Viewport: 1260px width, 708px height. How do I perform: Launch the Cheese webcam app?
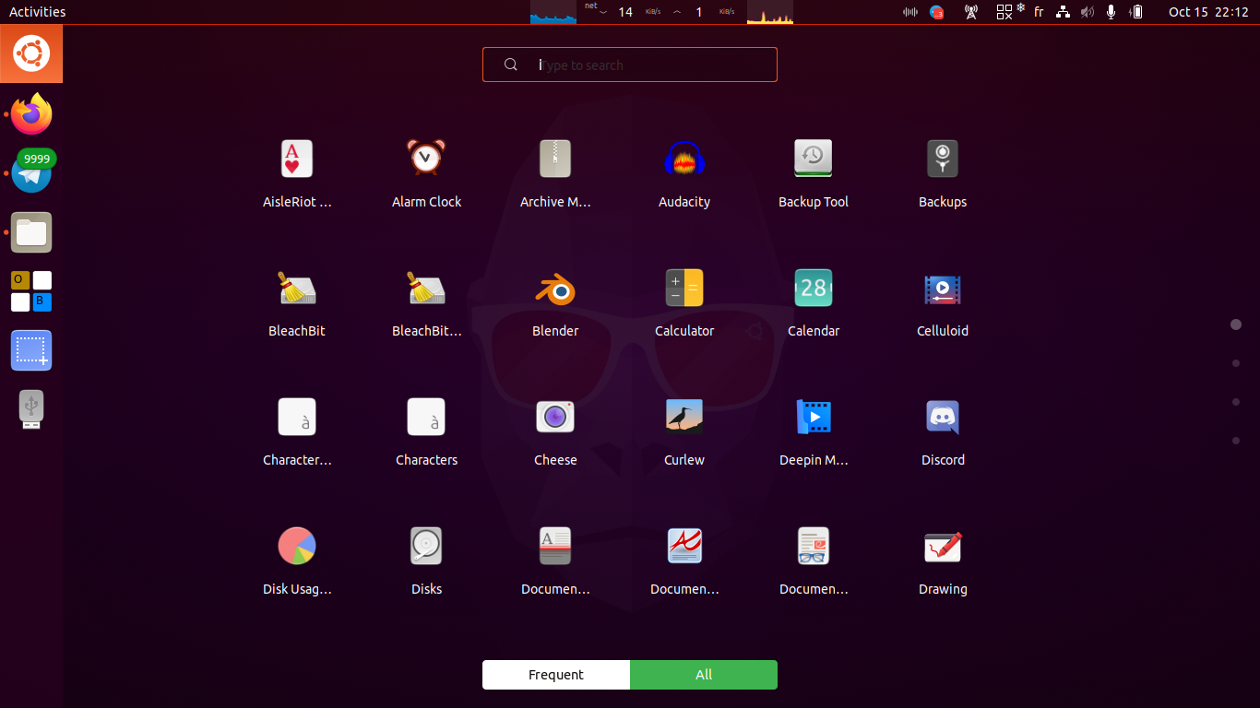pos(555,431)
